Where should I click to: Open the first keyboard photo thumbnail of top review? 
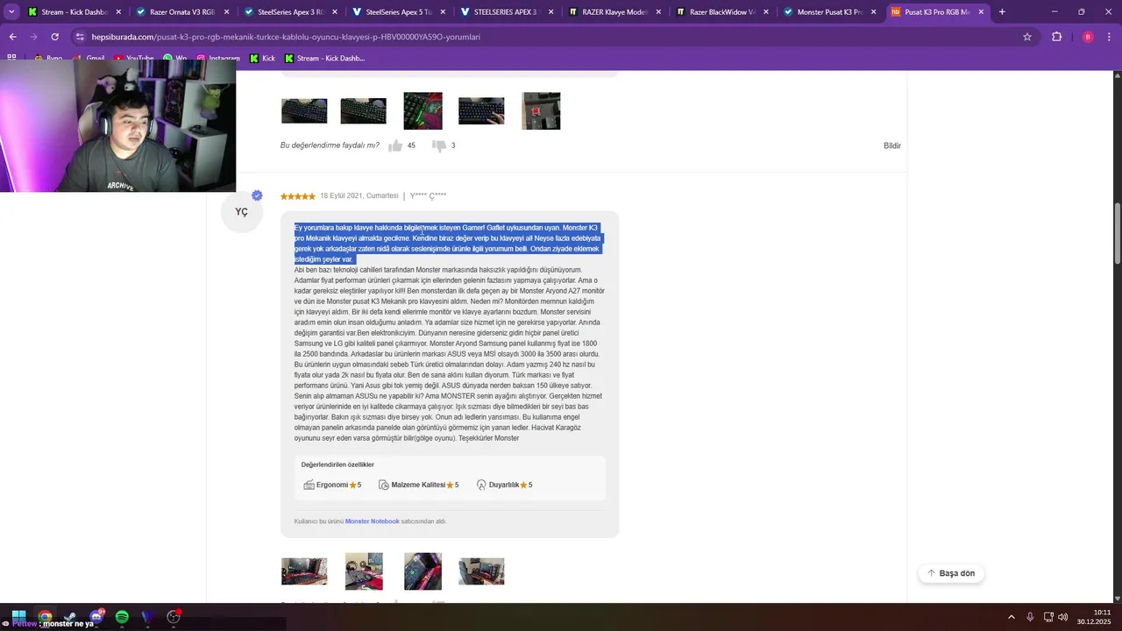coord(304,111)
